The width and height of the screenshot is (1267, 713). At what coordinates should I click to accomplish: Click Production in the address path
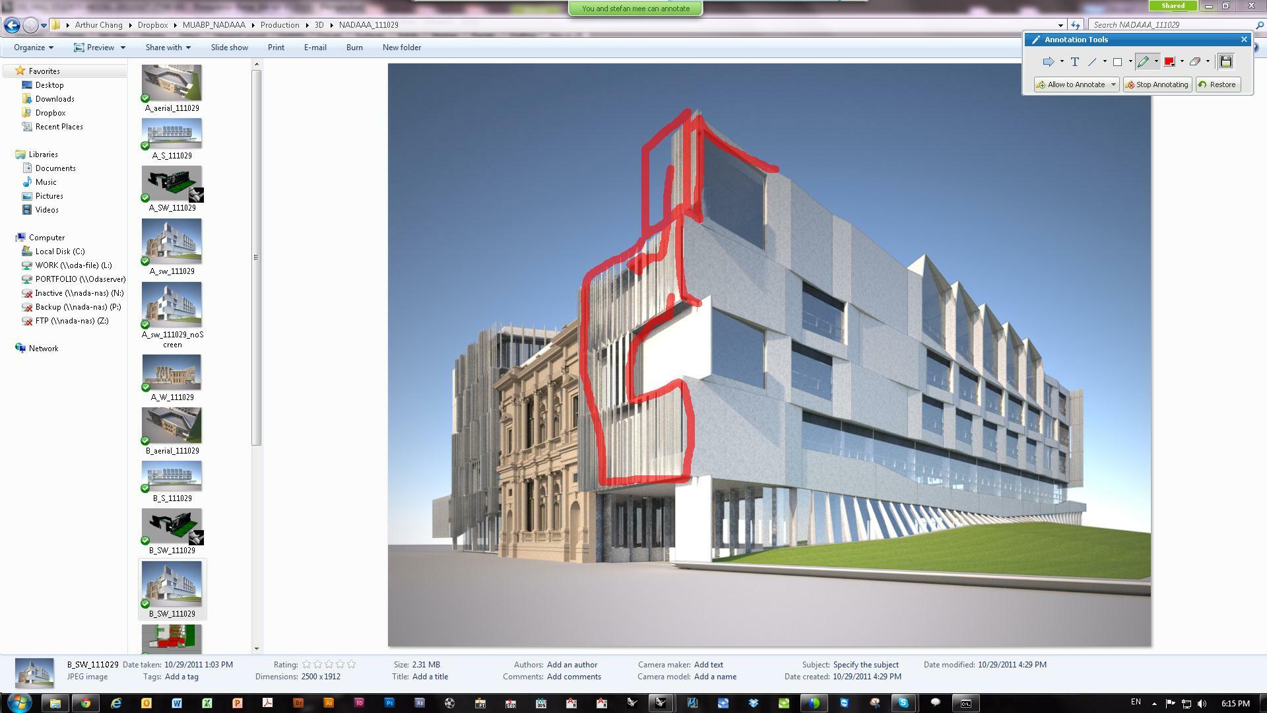click(x=280, y=25)
